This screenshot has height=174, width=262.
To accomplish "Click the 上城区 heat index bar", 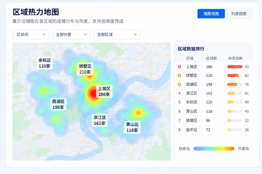I will tap(235, 67).
